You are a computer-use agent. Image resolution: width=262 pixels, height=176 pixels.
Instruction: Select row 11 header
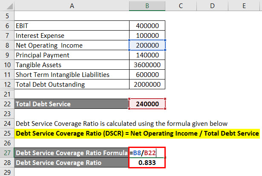[7, 75]
